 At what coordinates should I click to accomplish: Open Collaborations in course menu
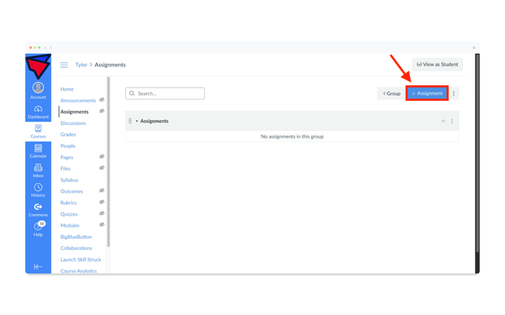[x=76, y=249]
